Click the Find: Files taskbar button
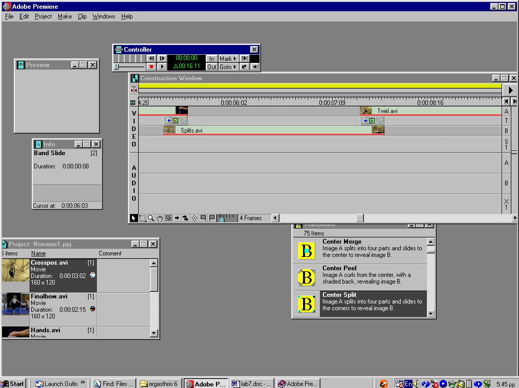519x388 pixels. click(x=113, y=384)
